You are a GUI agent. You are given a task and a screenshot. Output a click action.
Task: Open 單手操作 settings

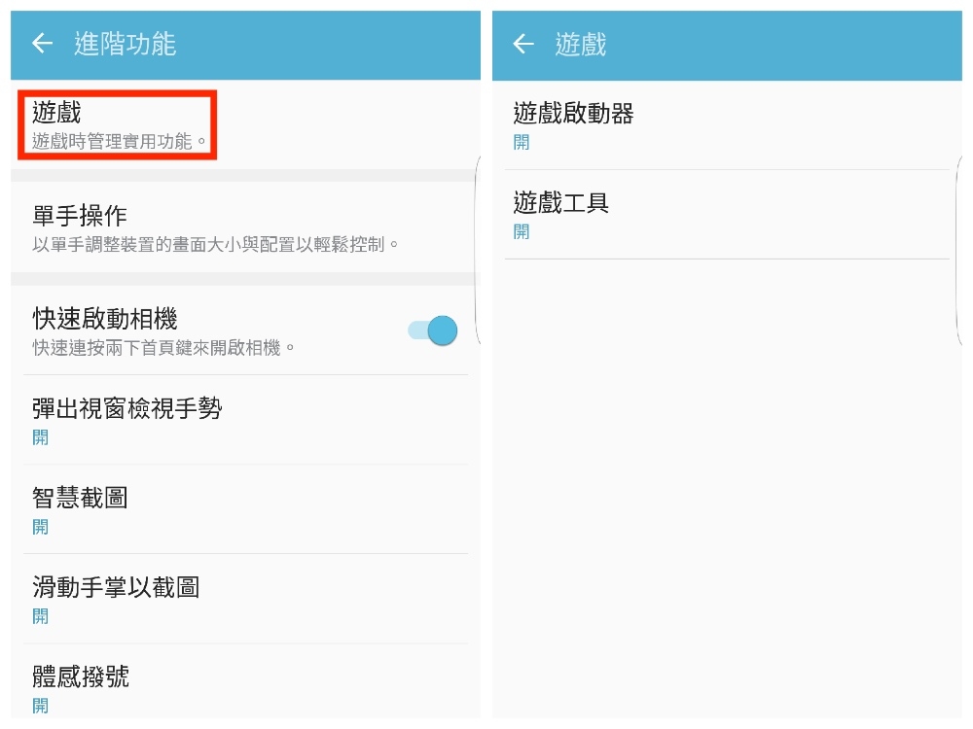point(246,227)
